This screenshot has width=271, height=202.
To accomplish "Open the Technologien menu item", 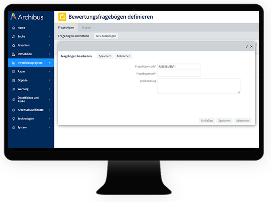I will [x=31, y=119].
